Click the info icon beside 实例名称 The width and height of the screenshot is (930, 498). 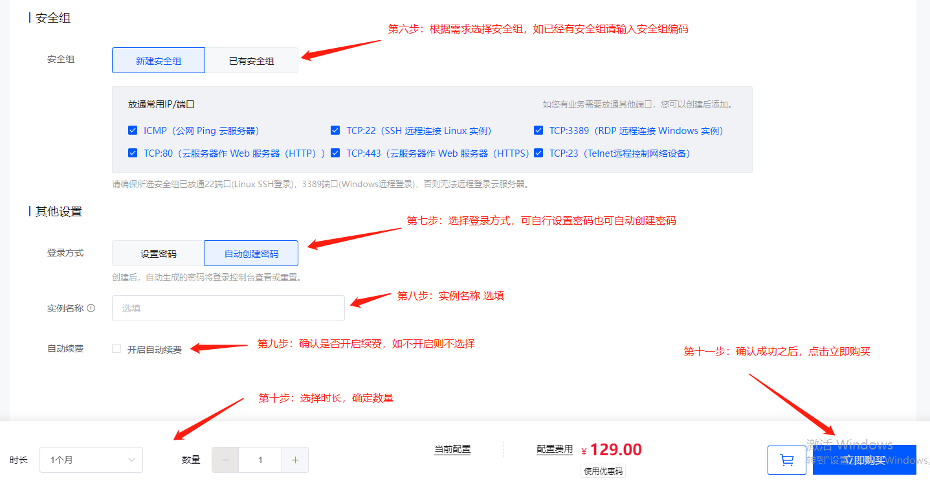coord(91,308)
